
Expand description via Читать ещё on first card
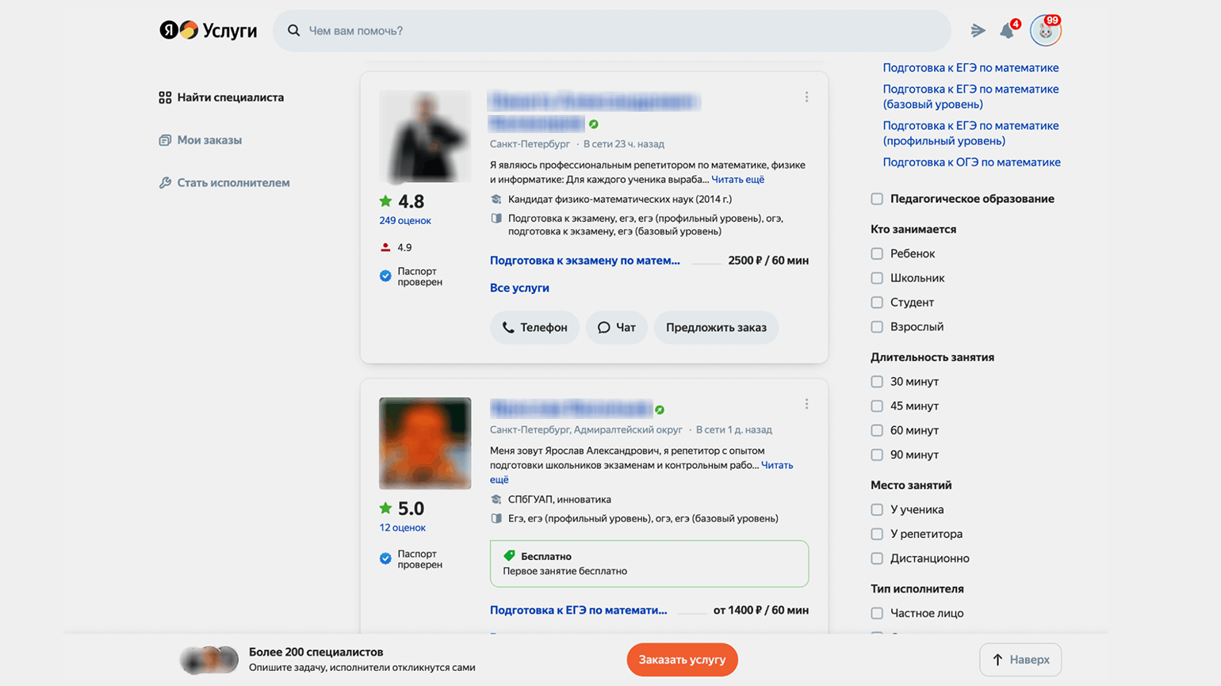[737, 180]
